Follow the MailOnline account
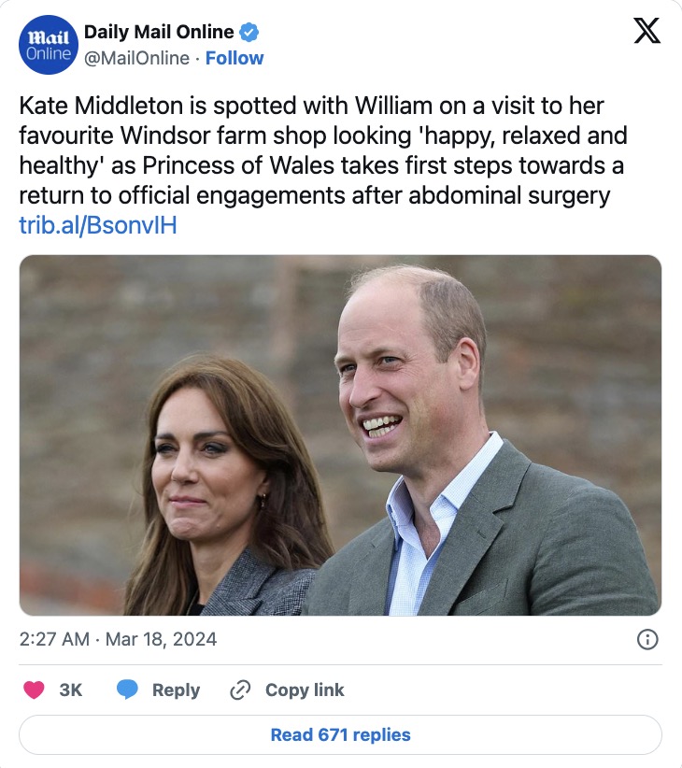The height and width of the screenshot is (768, 682). click(x=234, y=58)
